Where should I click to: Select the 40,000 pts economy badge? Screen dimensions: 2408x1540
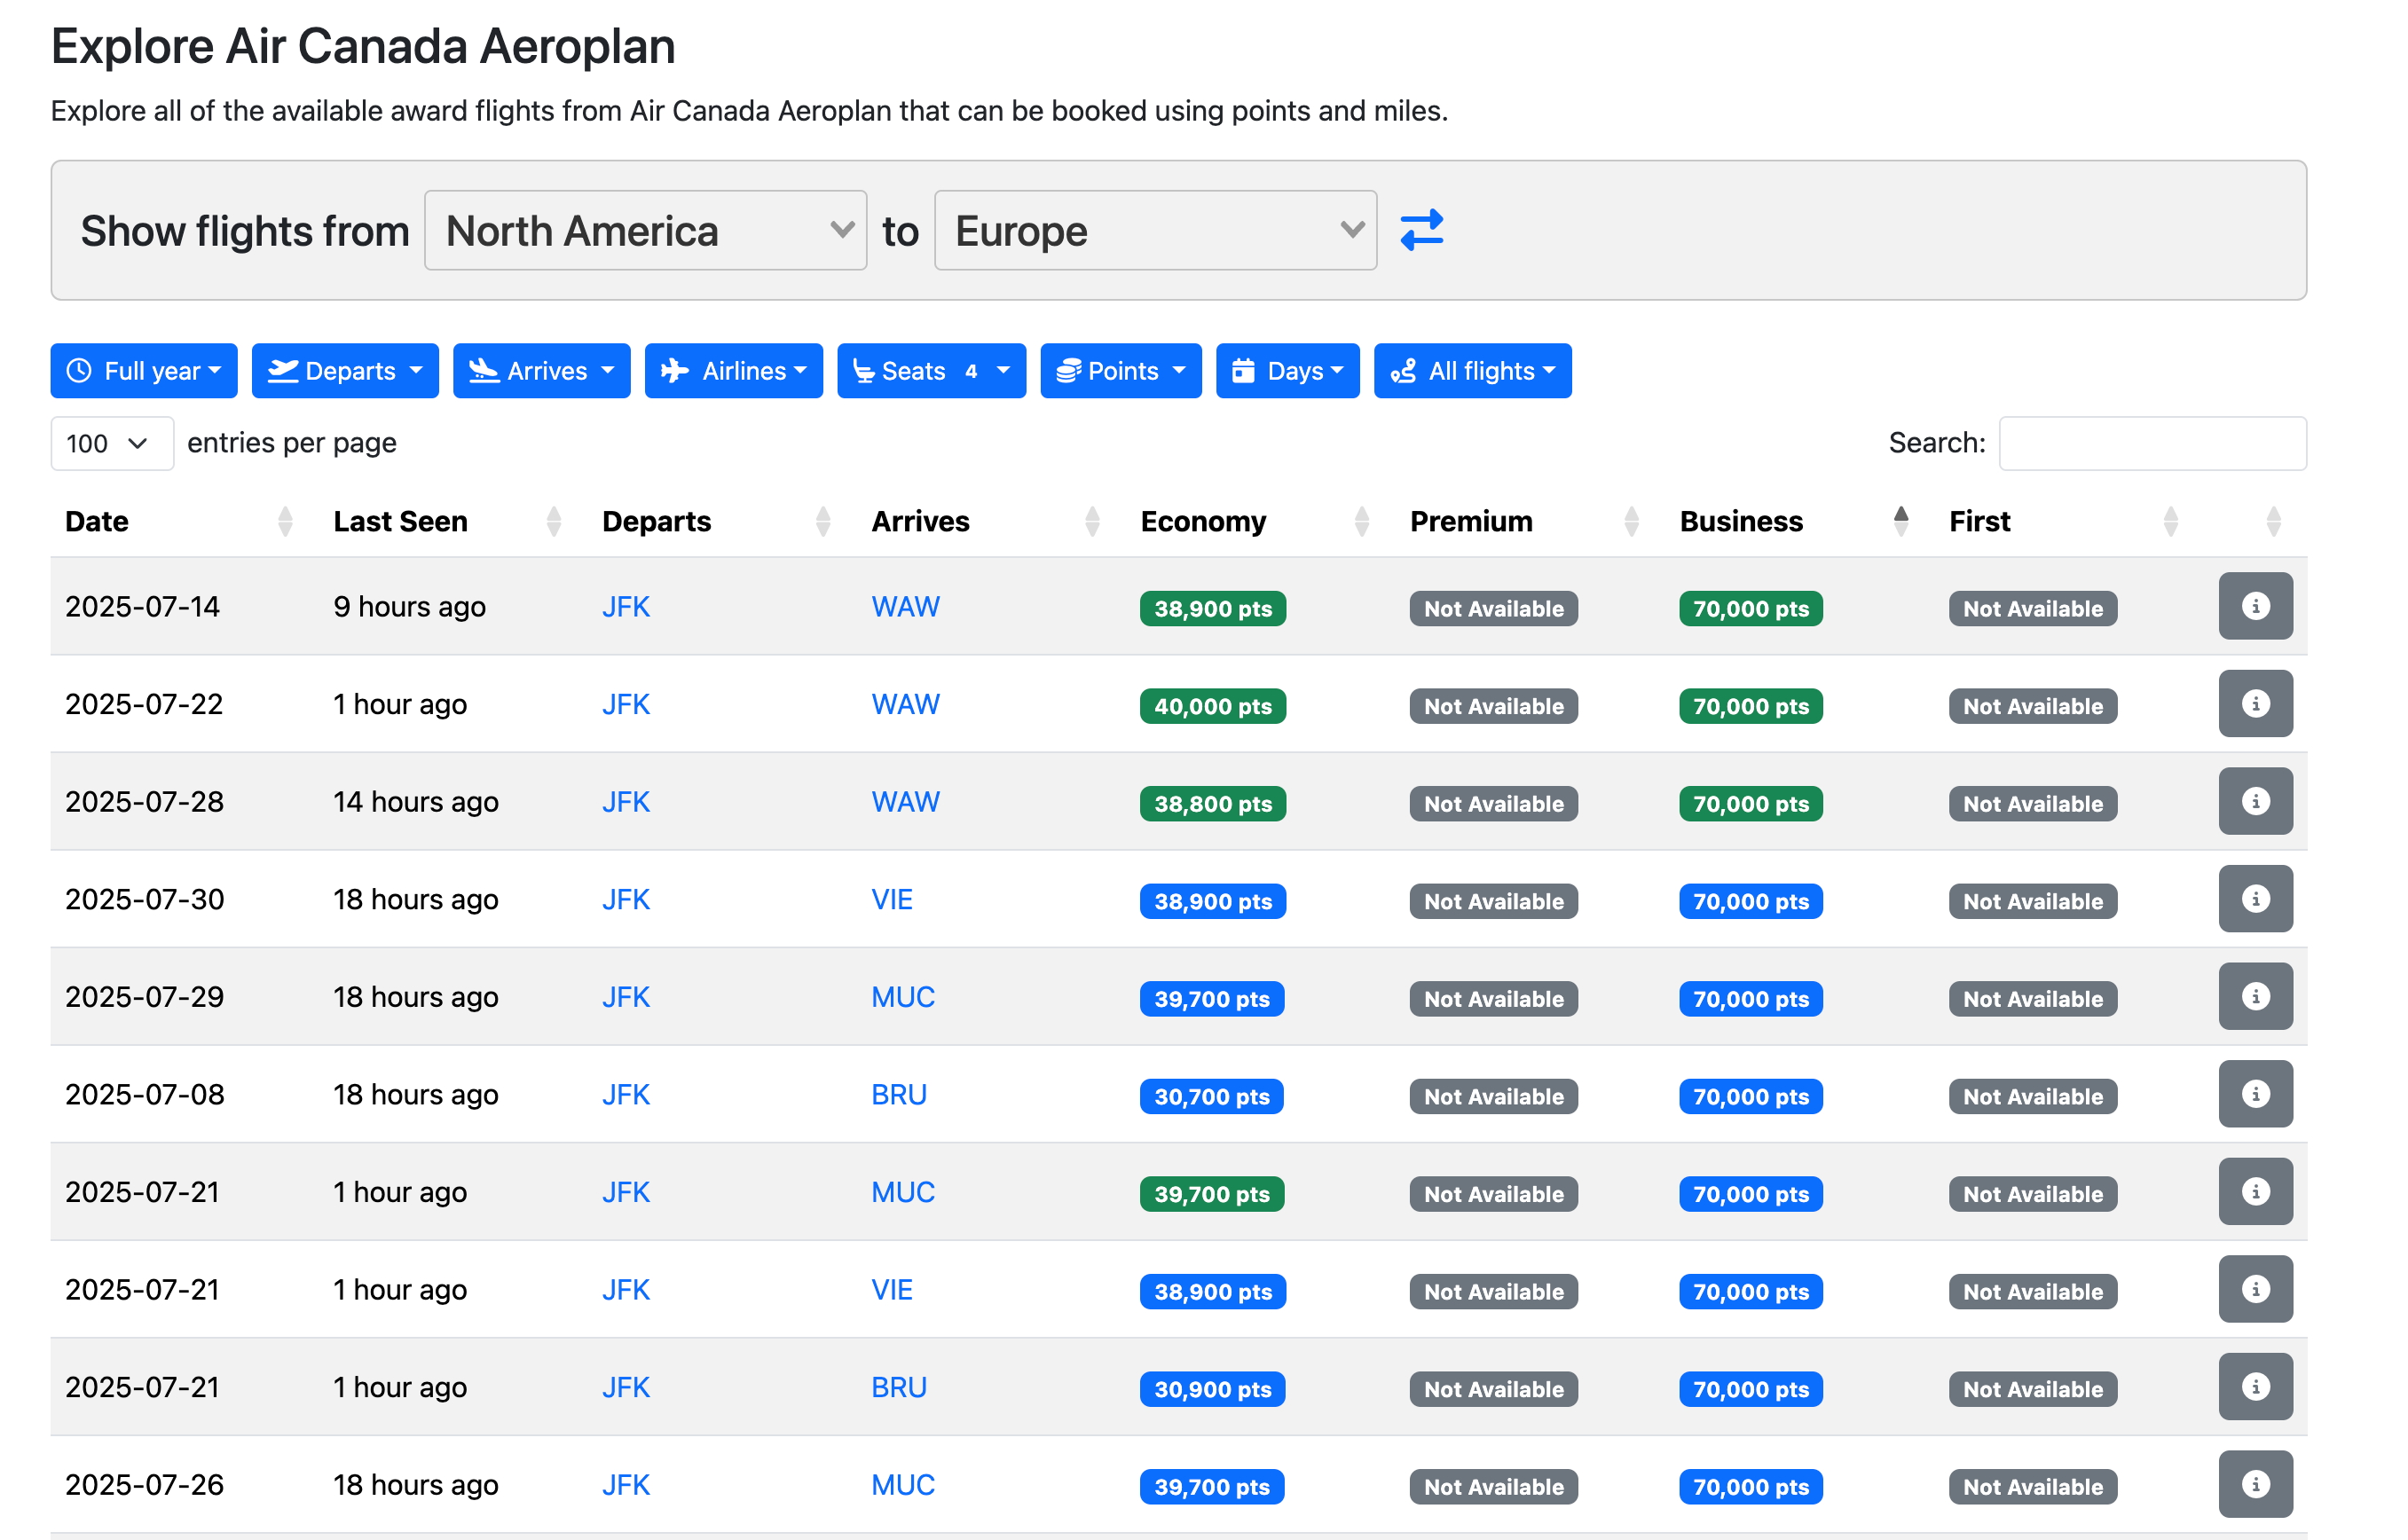1213,706
